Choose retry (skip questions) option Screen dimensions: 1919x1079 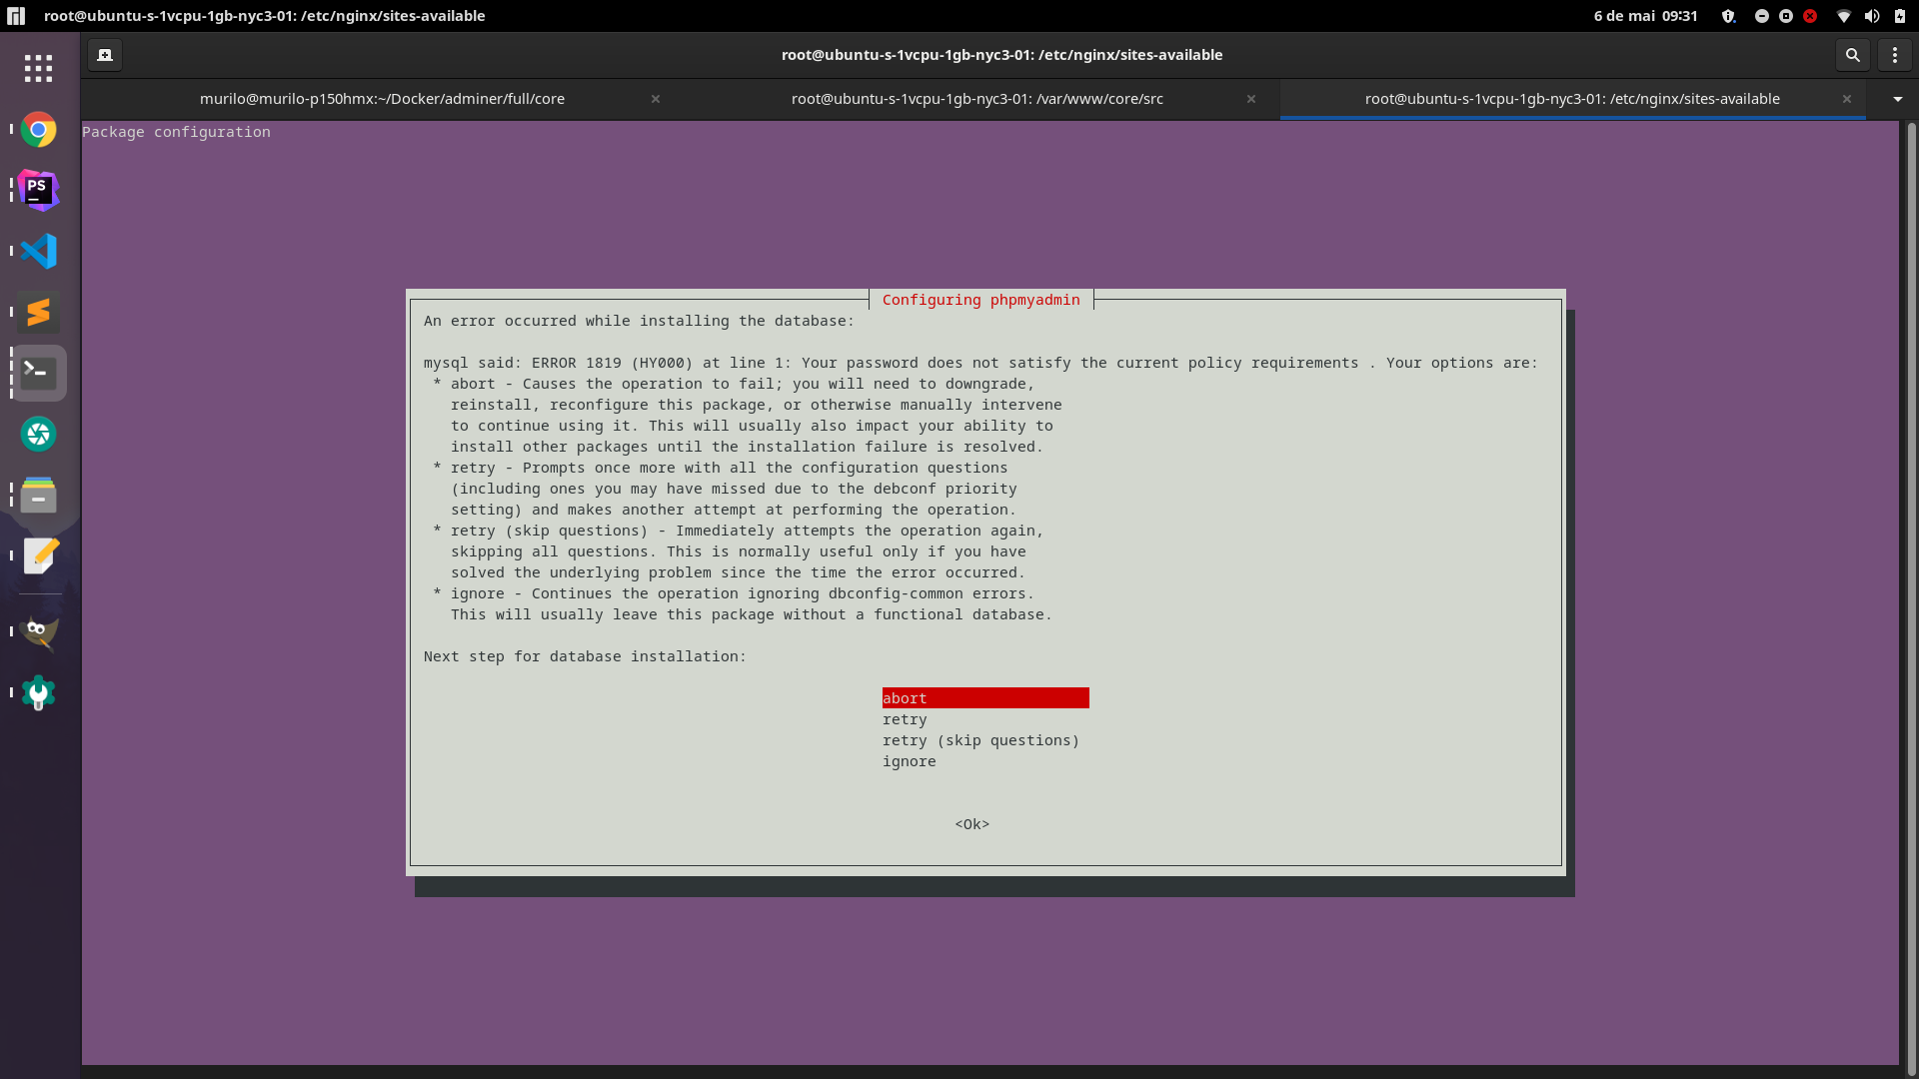(980, 740)
